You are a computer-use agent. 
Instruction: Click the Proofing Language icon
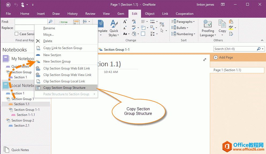coord(208,24)
